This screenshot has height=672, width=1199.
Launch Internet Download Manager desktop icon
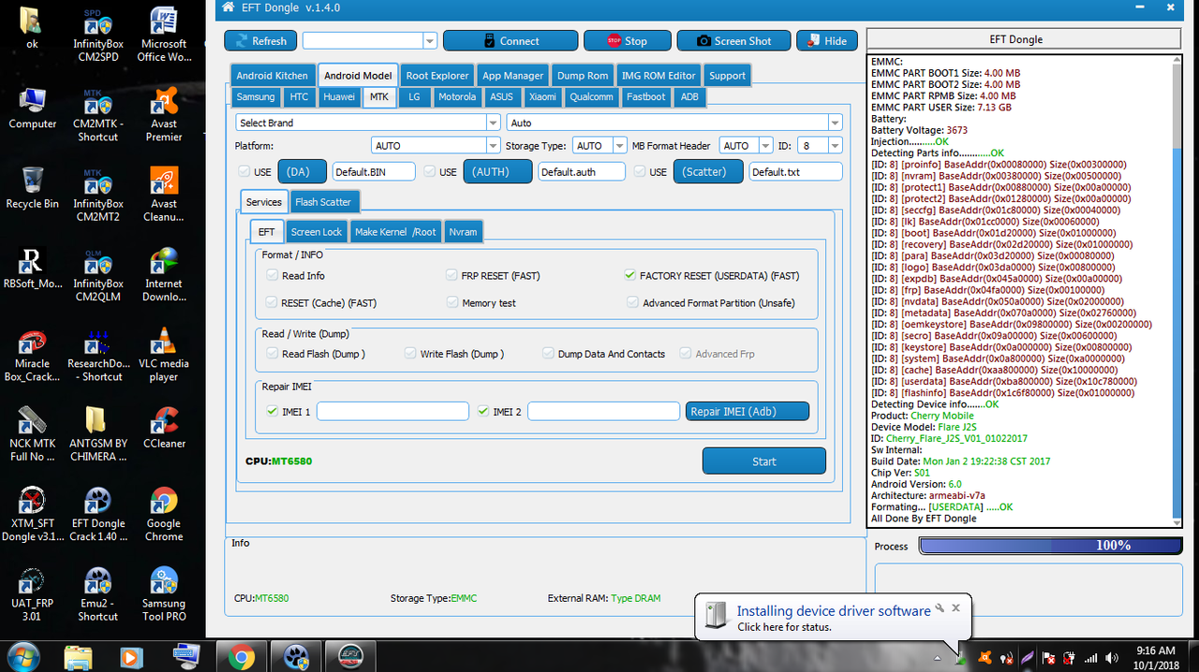[164, 275]
